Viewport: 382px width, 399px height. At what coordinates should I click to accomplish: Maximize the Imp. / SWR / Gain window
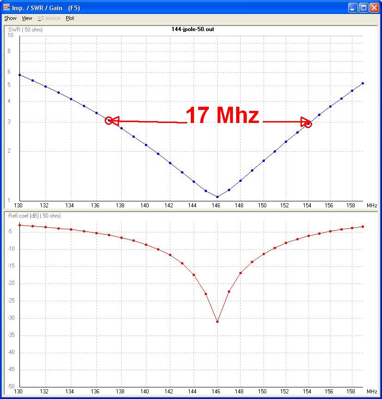point(363,8)
